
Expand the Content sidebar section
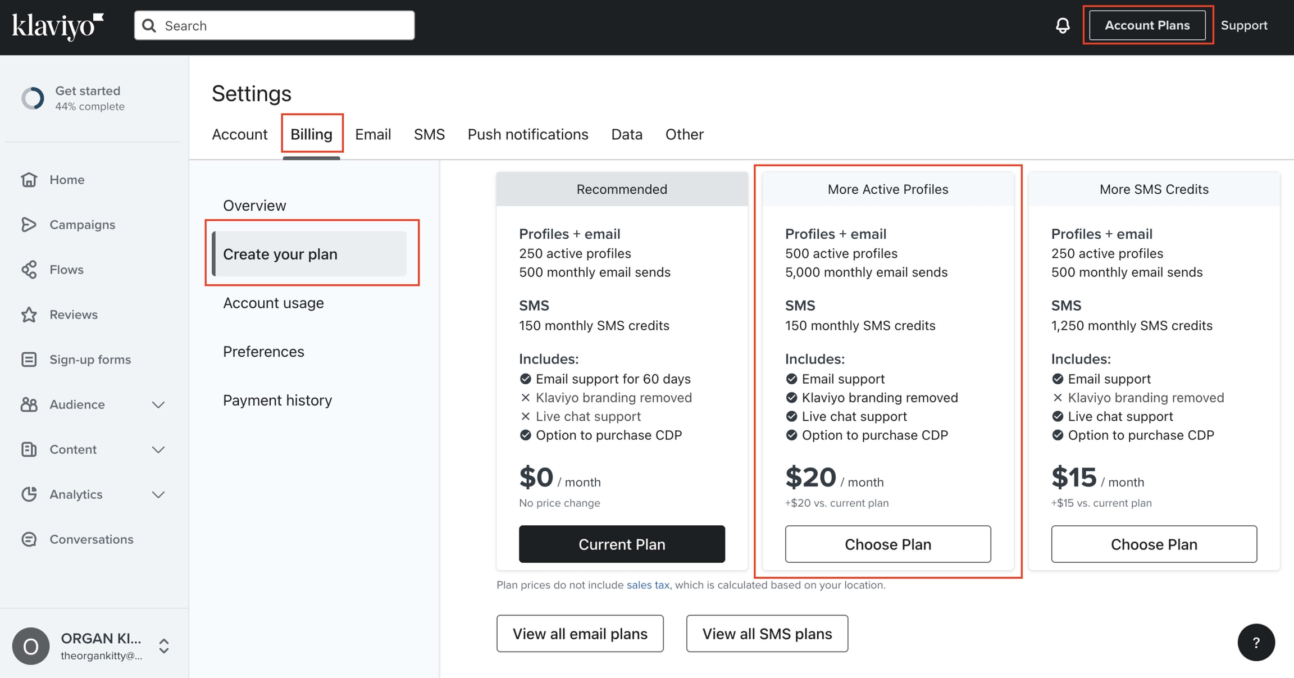click(159, 449)
